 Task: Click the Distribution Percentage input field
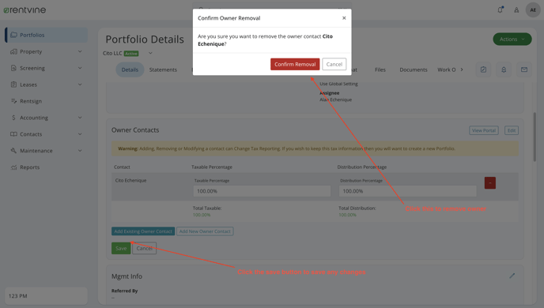click(x=408, y=191)
